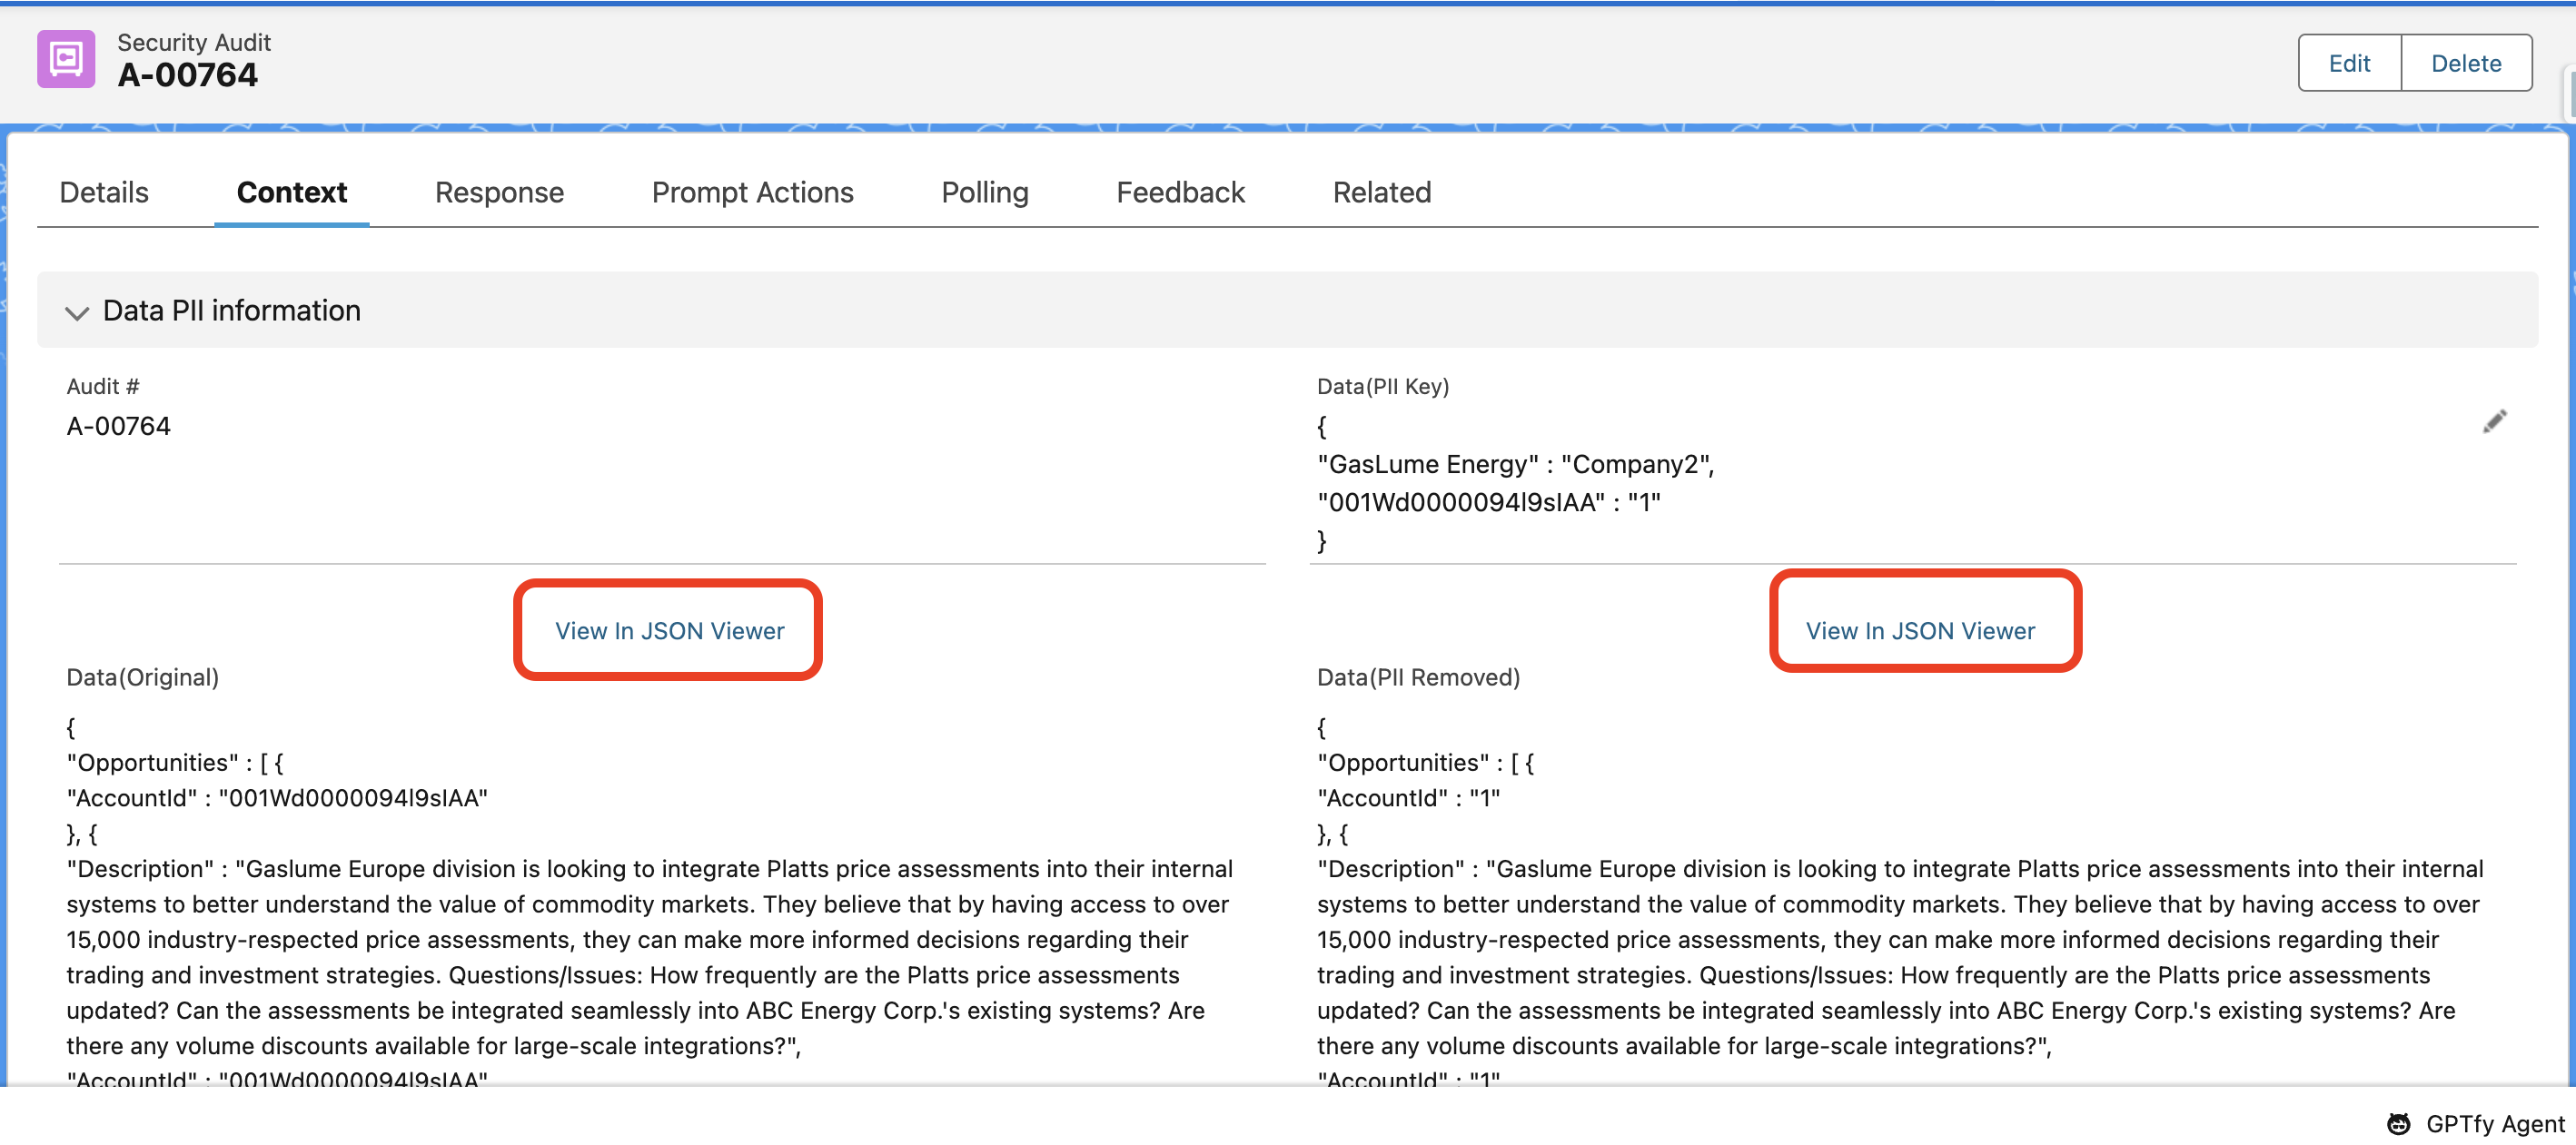Click the pencil edit icon for Data(PII Key)
2576x1145 pixels.
click(x=2494, y=422)
